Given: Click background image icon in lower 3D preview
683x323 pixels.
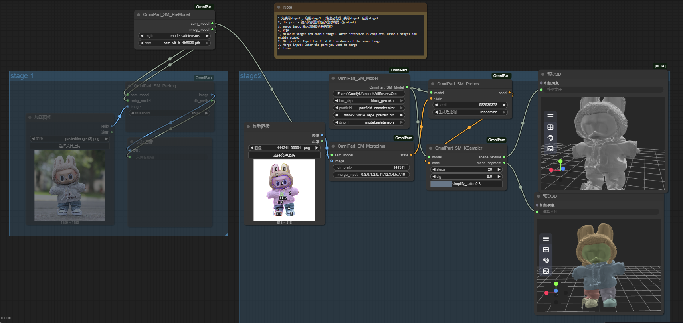Looking at the screenshot, I should 546,271.
